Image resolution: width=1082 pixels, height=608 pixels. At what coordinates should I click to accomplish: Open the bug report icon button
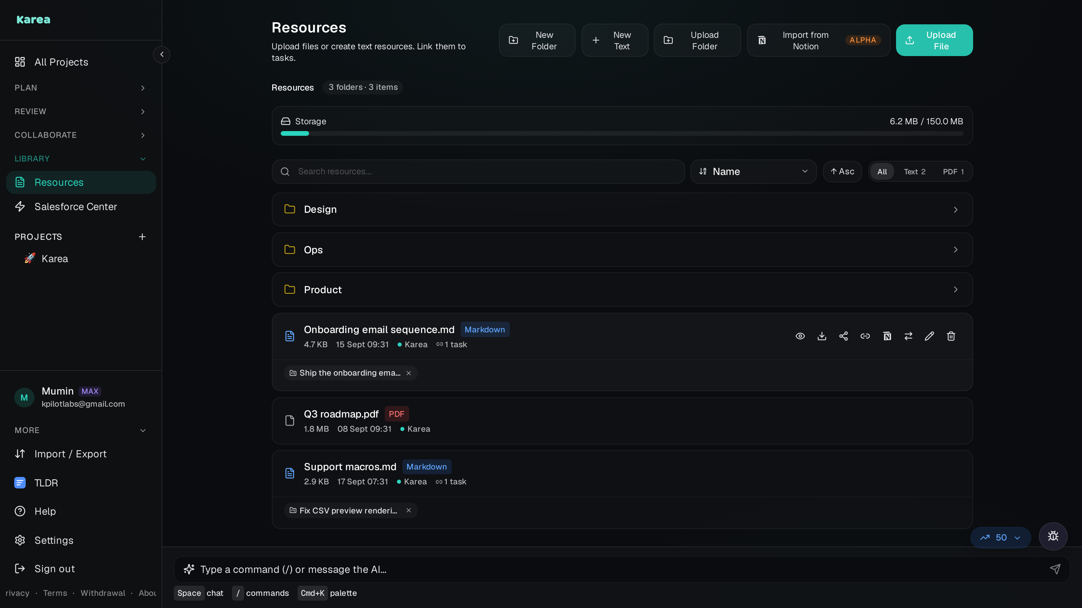[1053, 536]
